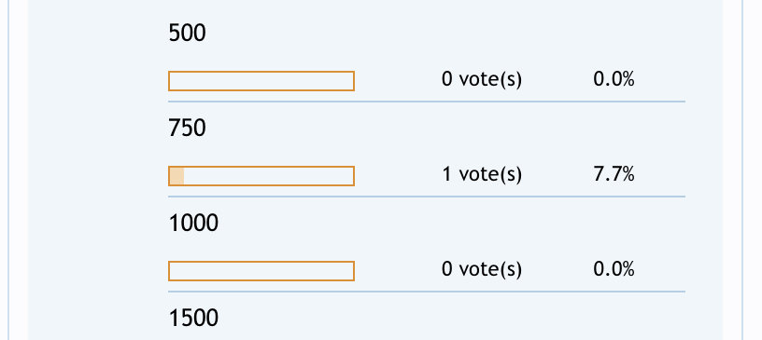Click the divider line beneath the 500 row
The width and height of the screenshot is (762, 340).
pos(427,102)
